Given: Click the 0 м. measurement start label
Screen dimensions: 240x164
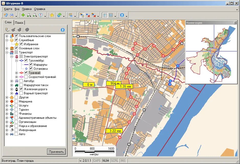Looking at the screenshot, I should pos(89,85).
